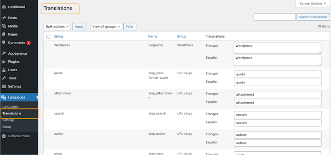Open the Posts menu item
This screenshot has width=331, height=155.
[x=19, y=18]
